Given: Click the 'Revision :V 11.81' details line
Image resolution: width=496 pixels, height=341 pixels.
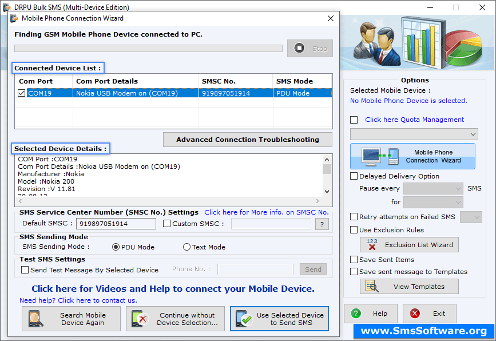Looking at the screenshot, I should [46, 189].
